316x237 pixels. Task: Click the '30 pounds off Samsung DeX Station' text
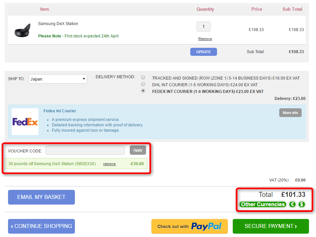click(x=52, y=164)
